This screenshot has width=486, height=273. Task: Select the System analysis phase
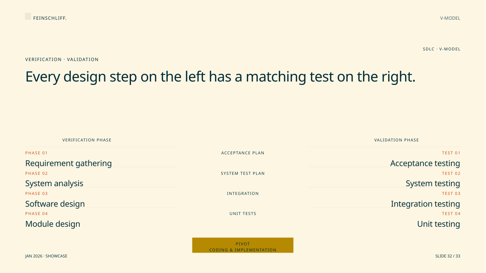pyautogui.click(x=54, y=184)
